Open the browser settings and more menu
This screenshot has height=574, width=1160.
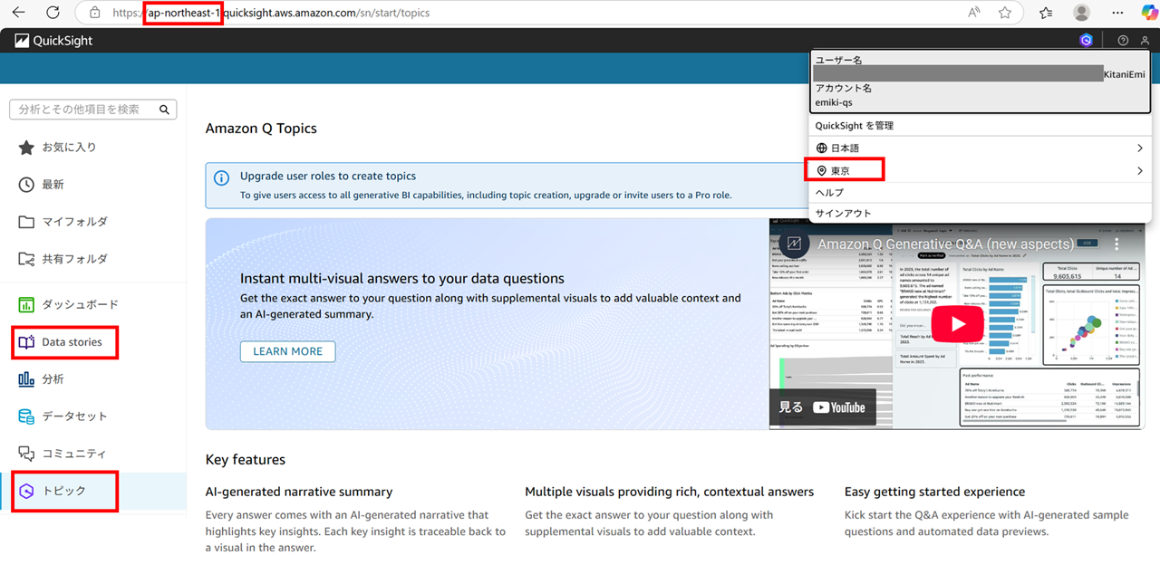(x=1116, y=13)
